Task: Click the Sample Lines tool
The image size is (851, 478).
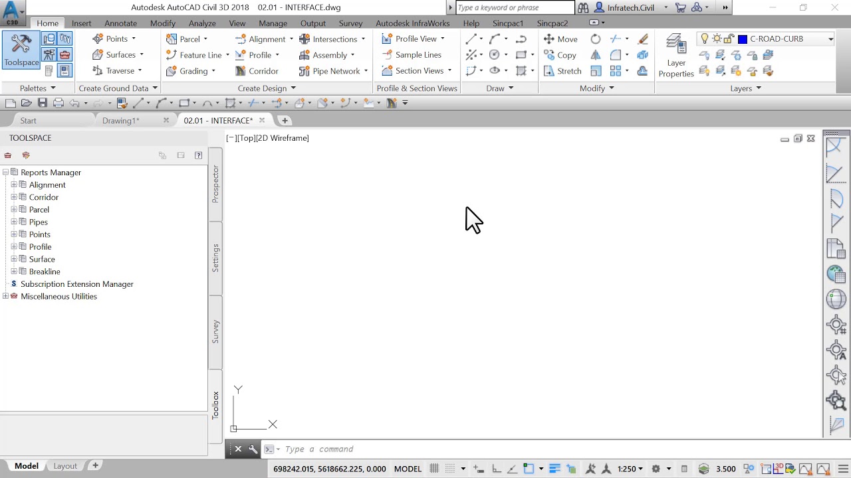Action: pyautogui.click(x=412, y=55)
